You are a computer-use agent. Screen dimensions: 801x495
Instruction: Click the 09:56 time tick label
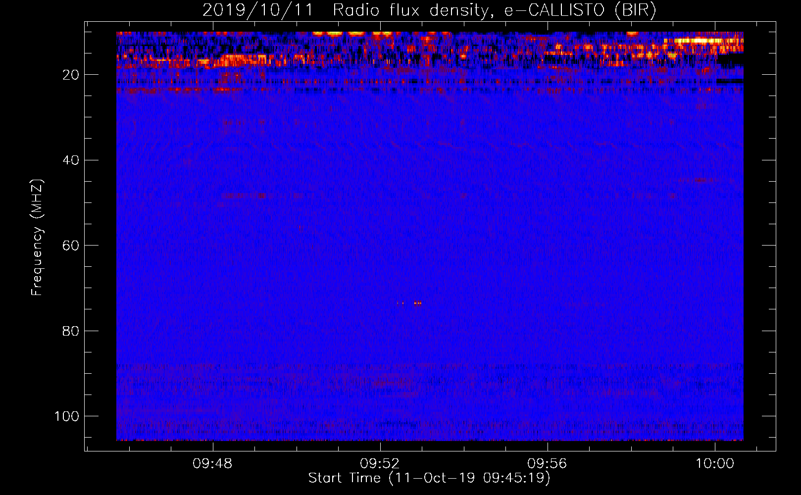pyautogui.click(x=547, y=463)
